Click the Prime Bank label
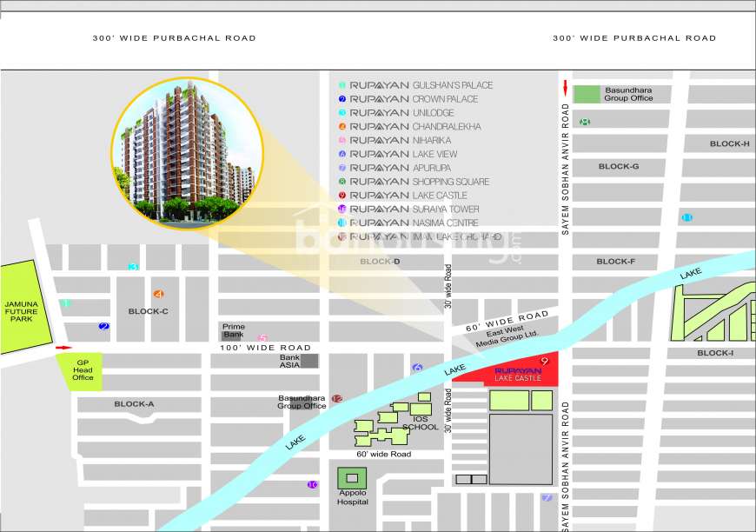 pyautogui.click(x=234, y=330)
